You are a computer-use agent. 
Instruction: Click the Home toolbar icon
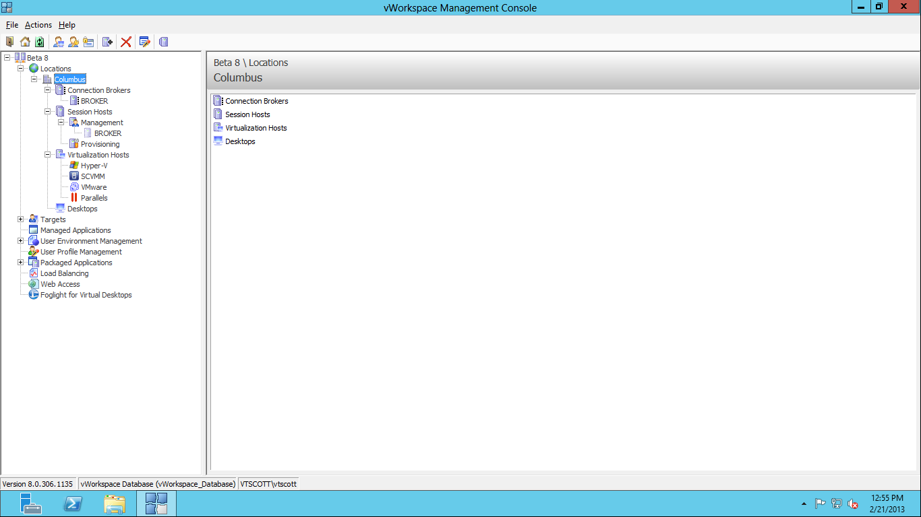[x=25, y=42]
